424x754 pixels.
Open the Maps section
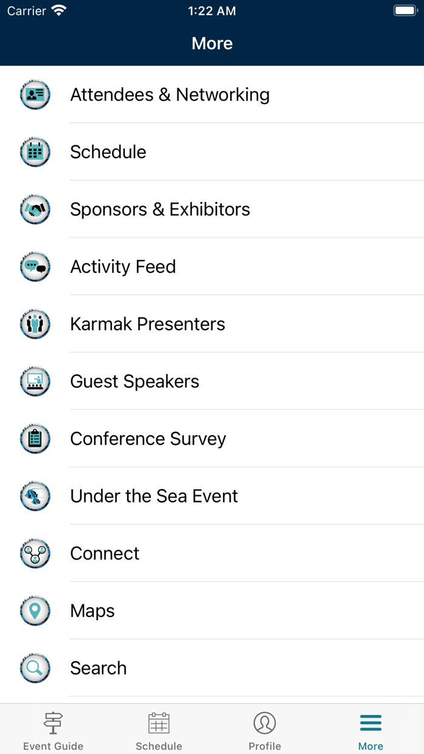pyautogui.click(x=92, y=610)
